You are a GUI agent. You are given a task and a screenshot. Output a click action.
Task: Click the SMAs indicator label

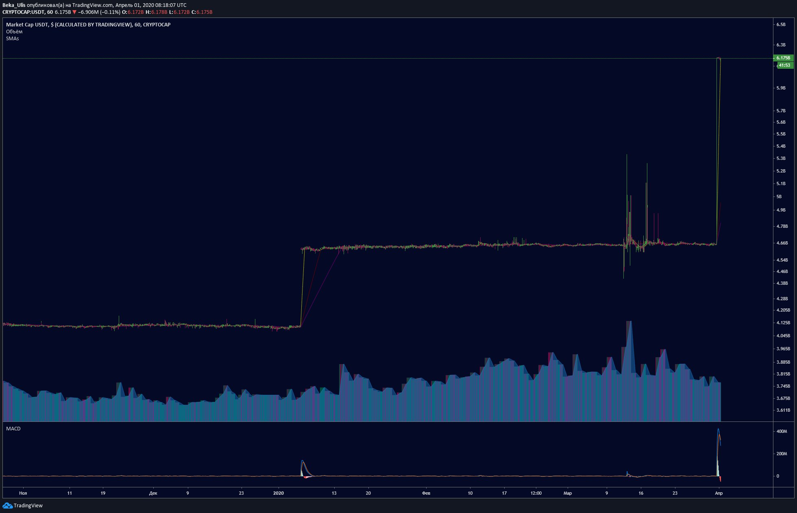pyautogui.click(x=13, y=39)
